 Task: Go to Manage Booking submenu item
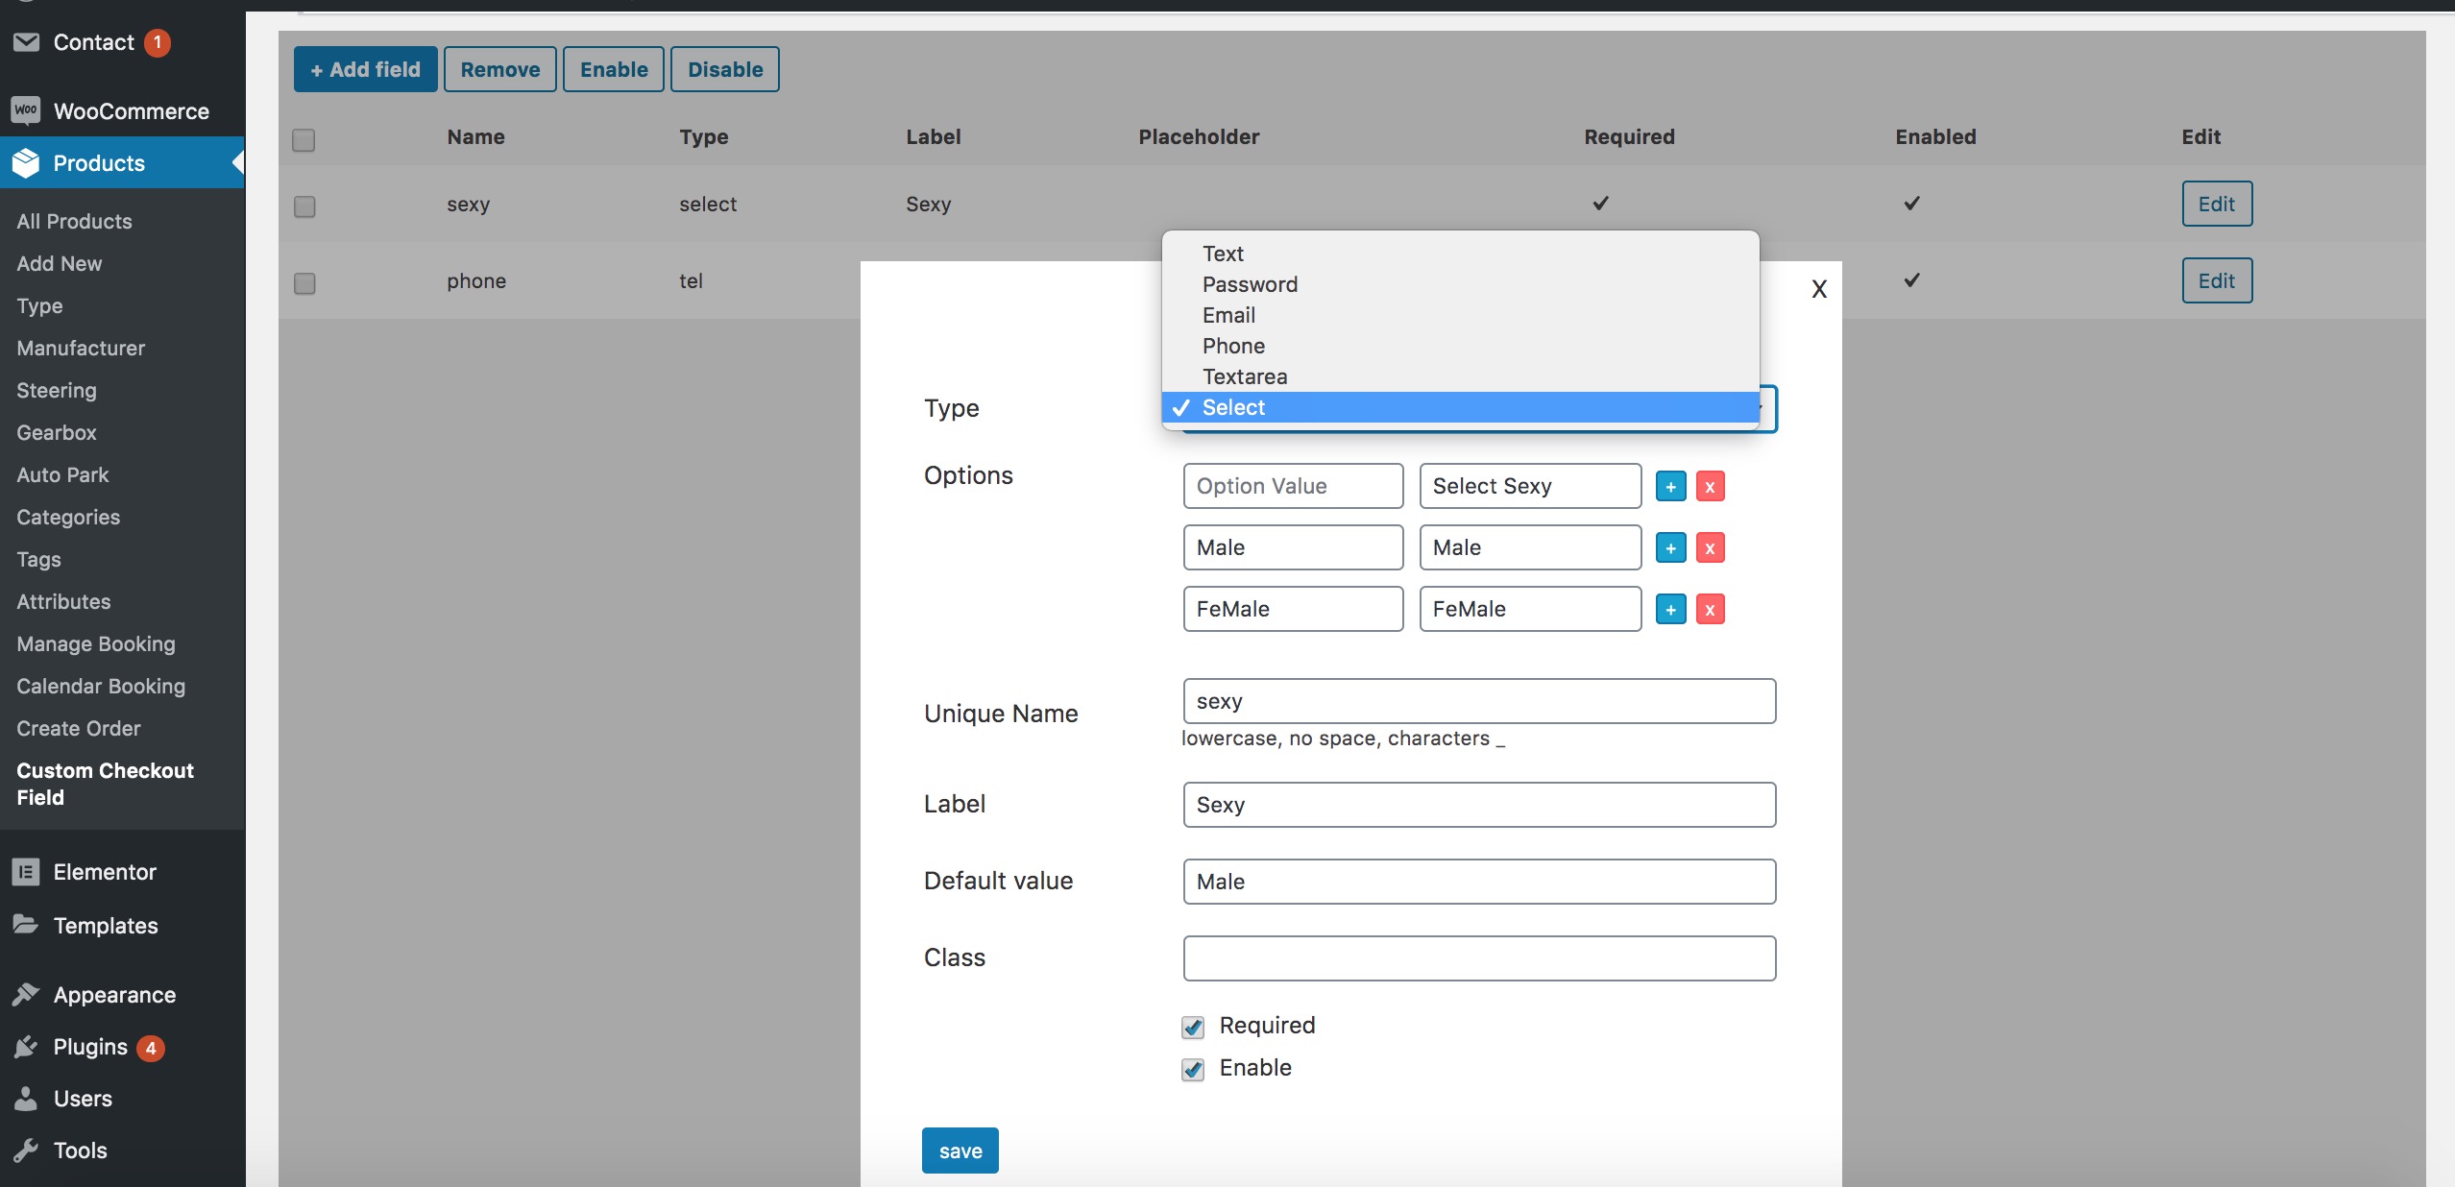pos(96,643)
